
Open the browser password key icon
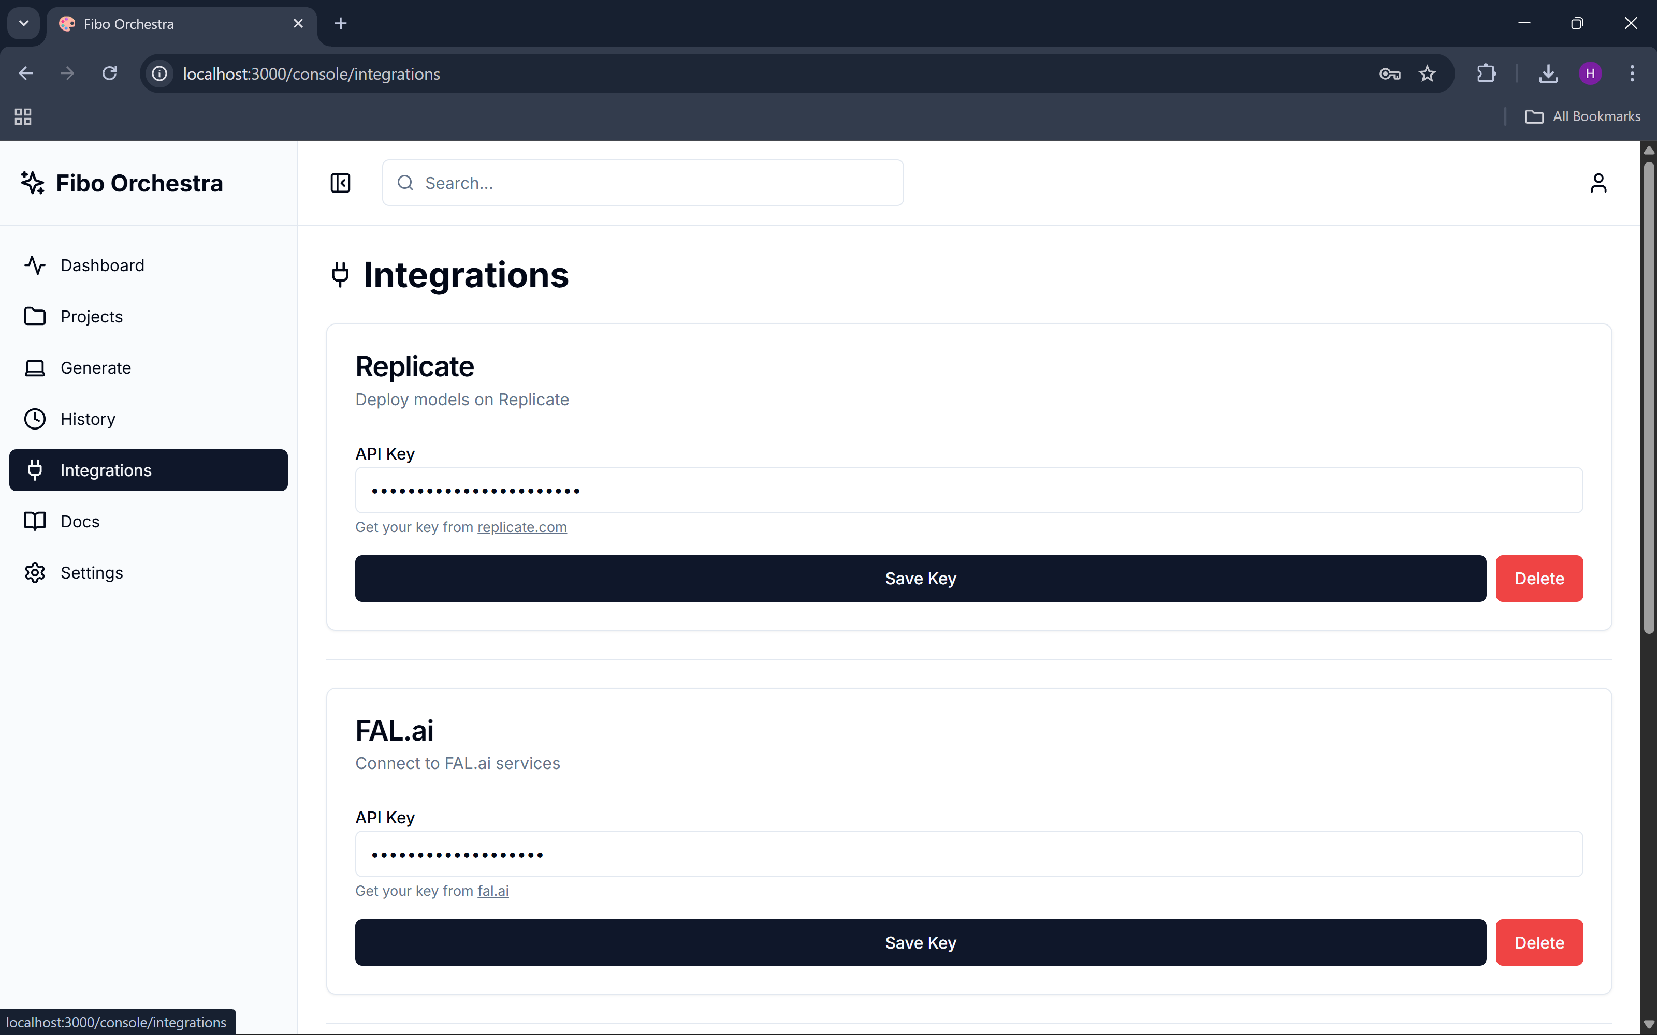click(1389, 74)
